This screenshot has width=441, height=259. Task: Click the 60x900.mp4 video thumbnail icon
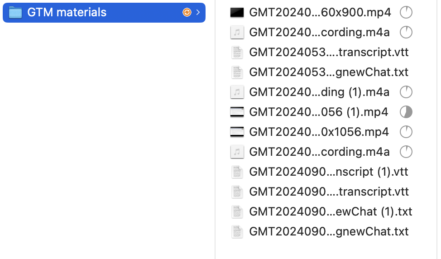tap(237, 13)
